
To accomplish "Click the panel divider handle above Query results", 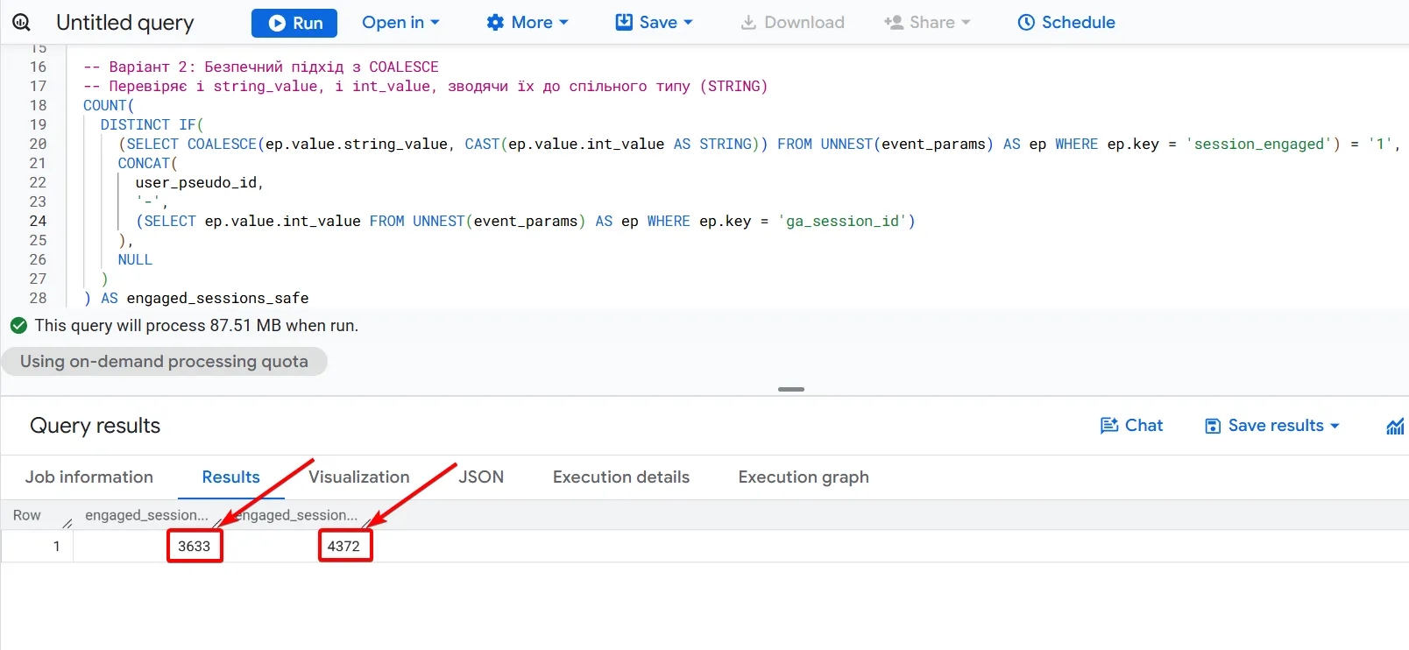I will [x=791, y=389].
